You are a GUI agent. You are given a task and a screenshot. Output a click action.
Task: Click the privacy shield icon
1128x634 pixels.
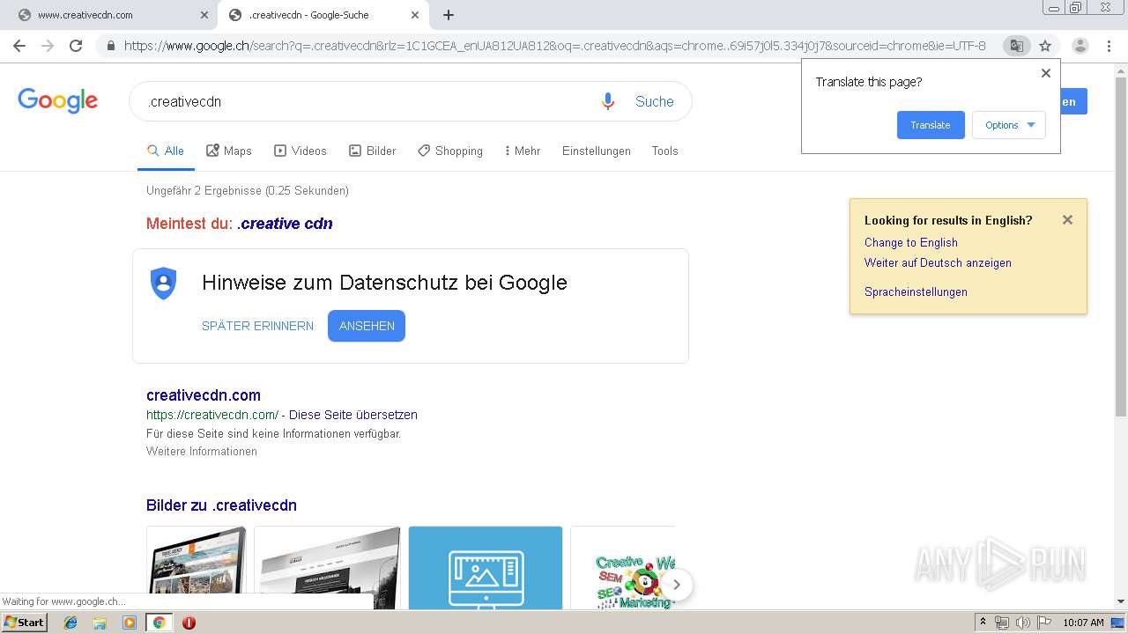pyautogui.click(x=164, y=284)
